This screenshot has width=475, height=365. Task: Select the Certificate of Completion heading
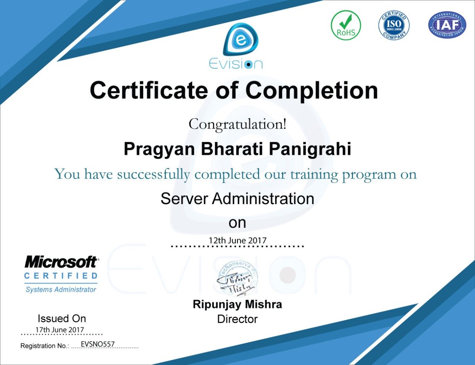tap(234, 91)
